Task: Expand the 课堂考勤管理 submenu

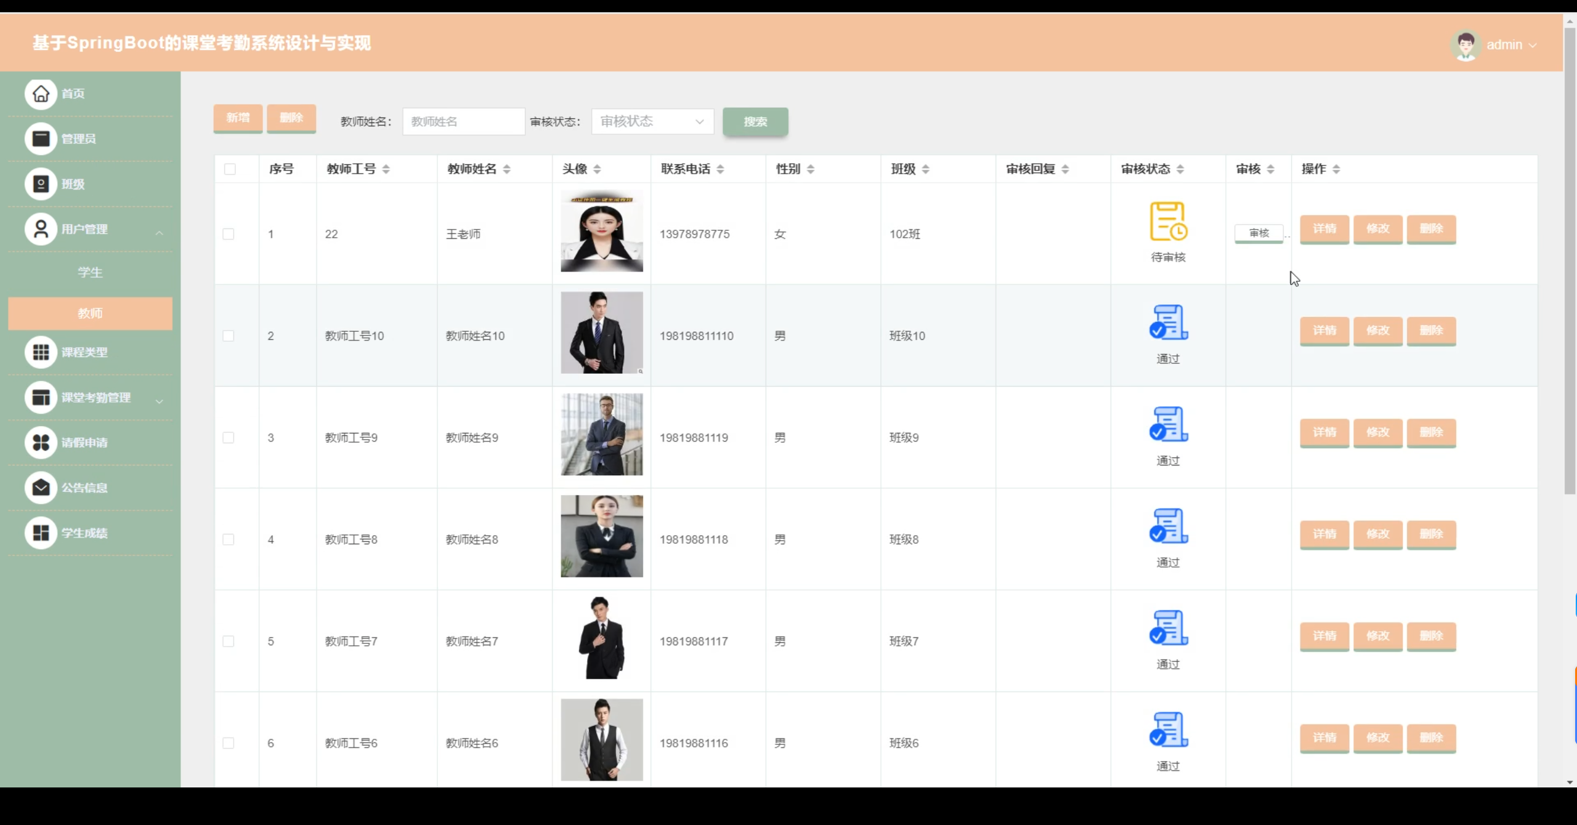Action: pos(95,398)
